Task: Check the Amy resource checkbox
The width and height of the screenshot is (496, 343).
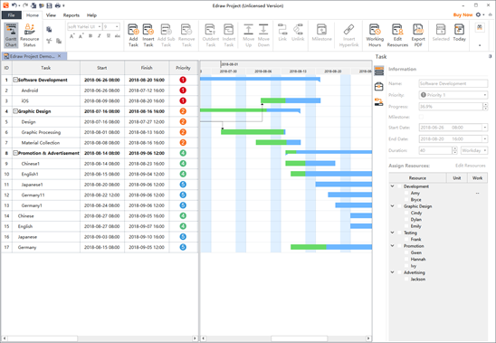Action: pyautogui.click(x=406, y=193)
